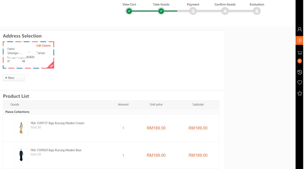The width and height of the screenshot is (304, 169).
Task: Open Baju Kurung Moden Cream thumbnail
Action: (x=21, y=128)
